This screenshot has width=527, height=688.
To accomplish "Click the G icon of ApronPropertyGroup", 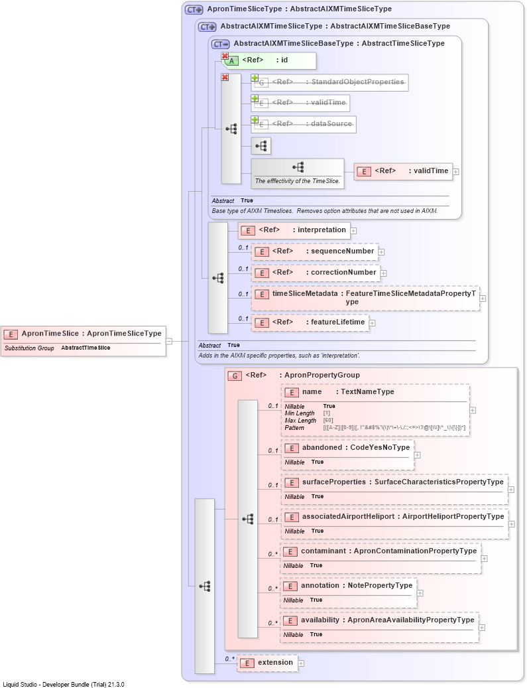I will [x=235, y=376].
